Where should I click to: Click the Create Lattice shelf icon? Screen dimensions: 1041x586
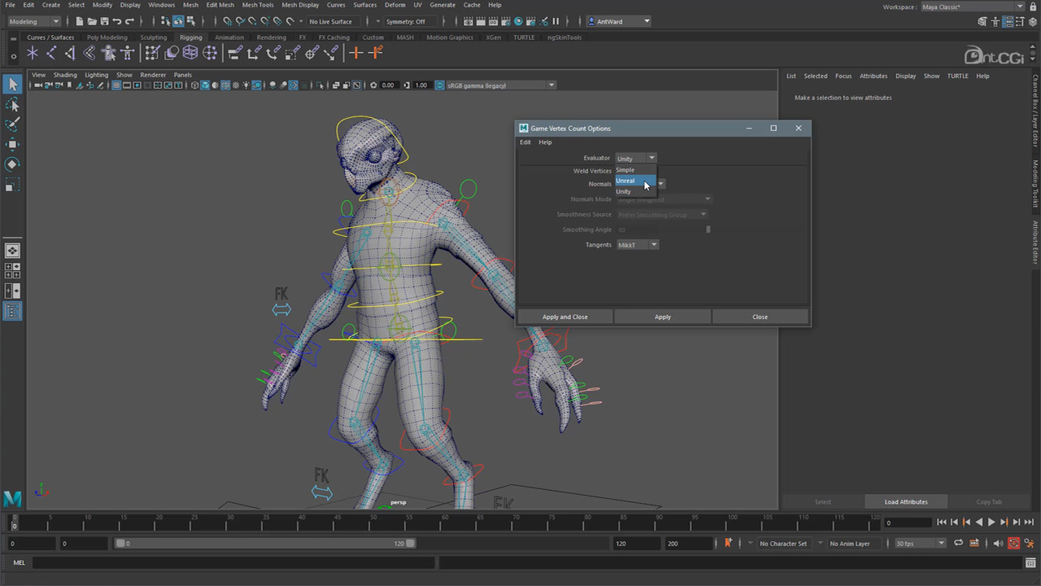190,53
